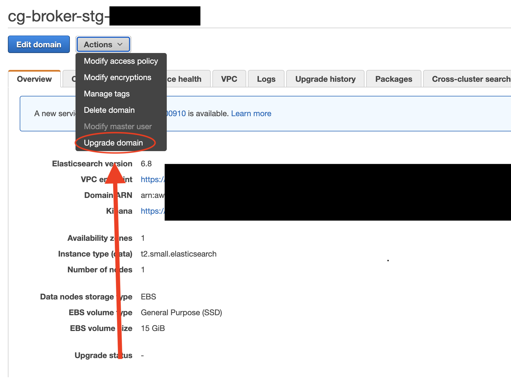Click the Number of nodes value 1
The width and height of the screenshot is (511, 384).
tap(143, 270)
